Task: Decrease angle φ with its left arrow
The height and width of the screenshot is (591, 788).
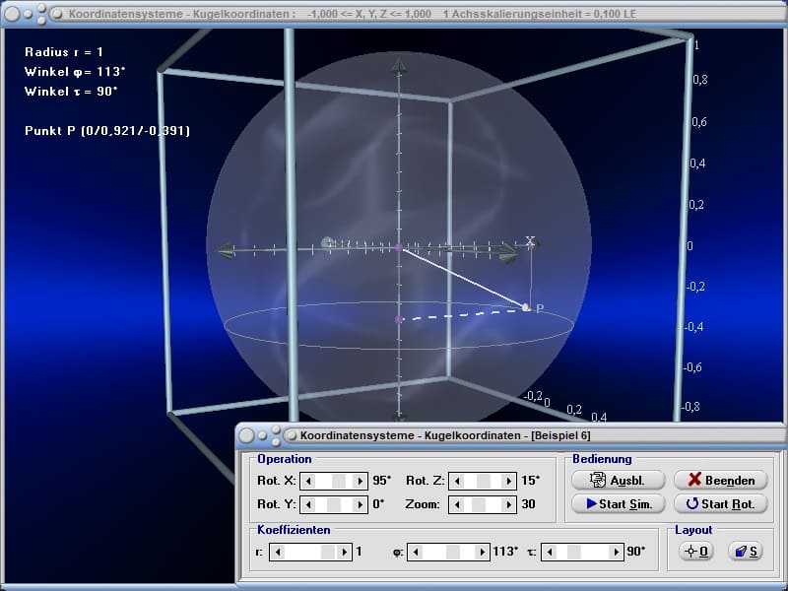Action: coord(416,552)
